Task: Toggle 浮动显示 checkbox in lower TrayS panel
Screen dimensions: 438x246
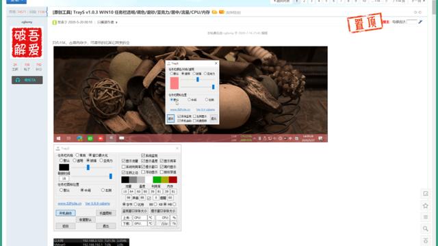Action: tap(143, 172)
